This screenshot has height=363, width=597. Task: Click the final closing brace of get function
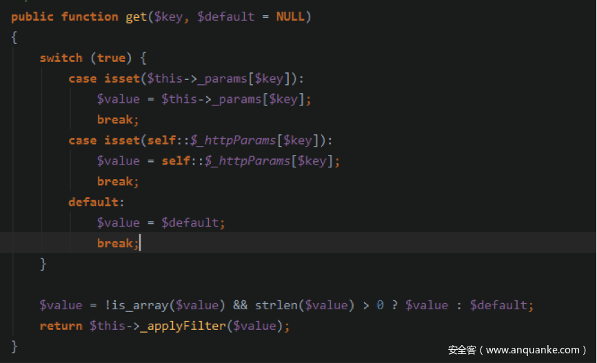14,346
